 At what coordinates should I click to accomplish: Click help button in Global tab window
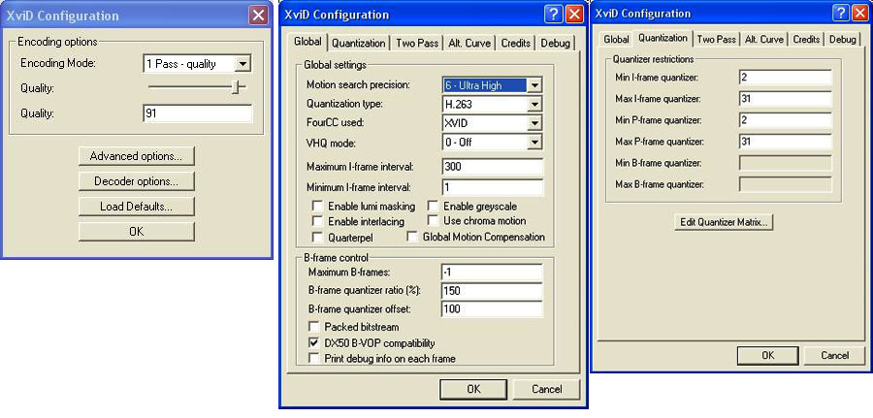pyautogui.click(x=553, y=15)
